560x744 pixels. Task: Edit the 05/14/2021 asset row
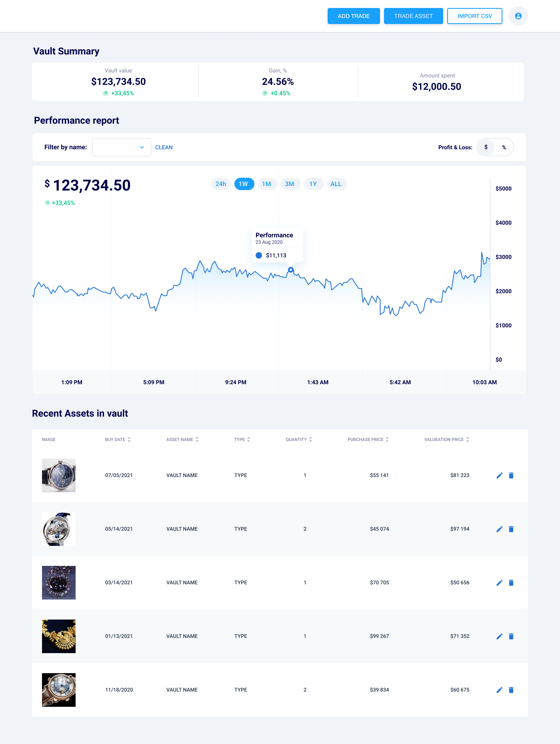click(x=499, y=529)
